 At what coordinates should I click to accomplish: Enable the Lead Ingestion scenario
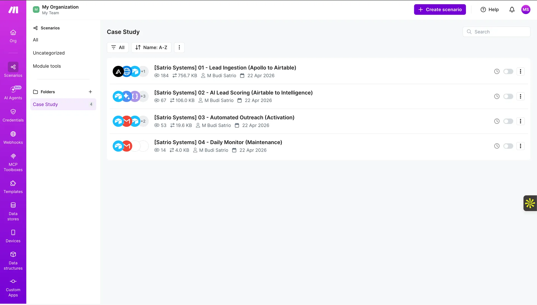coord(508,71)
